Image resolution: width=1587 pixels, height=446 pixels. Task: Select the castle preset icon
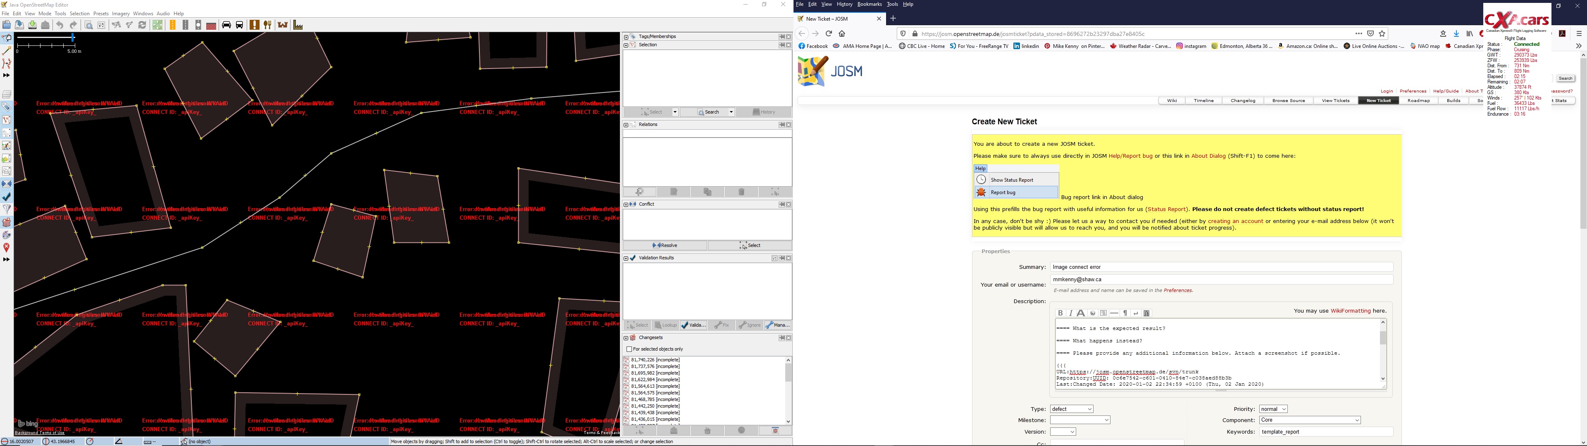pyautogui.click(x=283, y=25)
